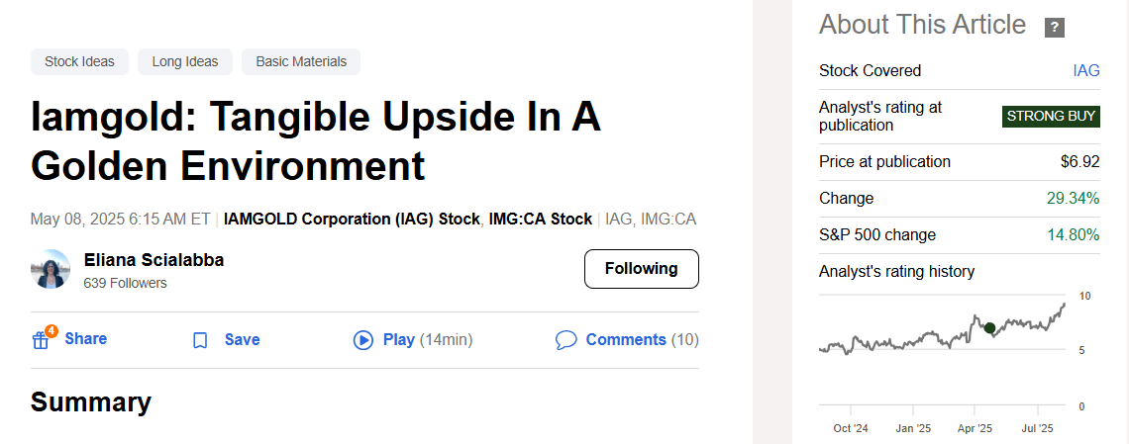Click the STRONG BUY rating badge
This screenshot has width=1129, height=444.
1051,116
